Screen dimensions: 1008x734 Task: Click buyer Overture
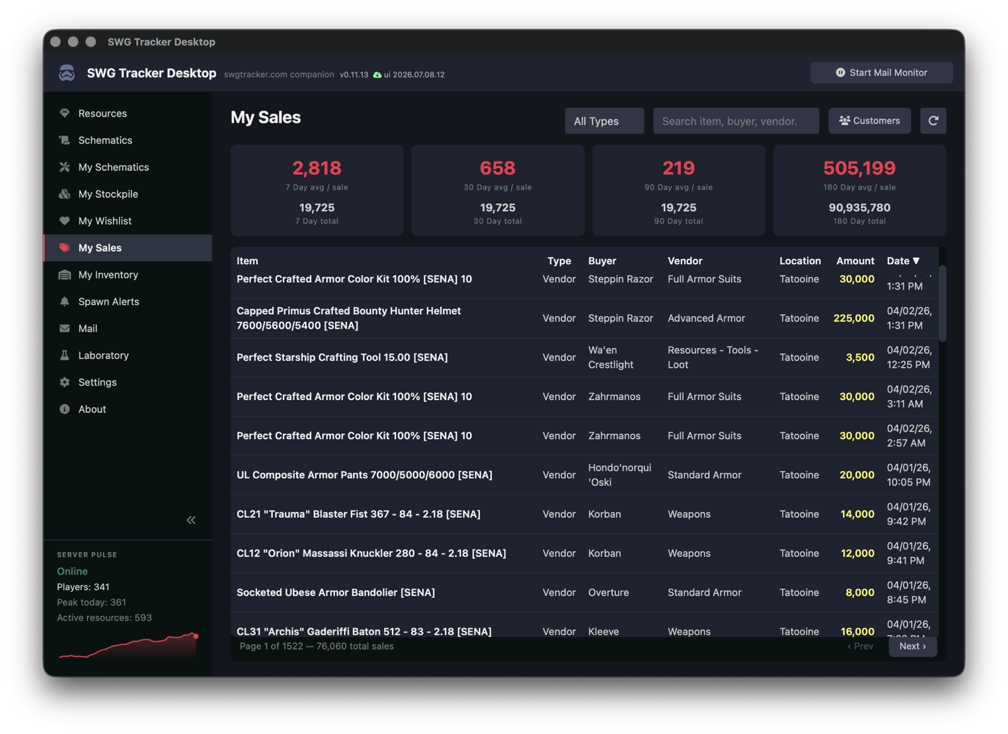(608, 592)
